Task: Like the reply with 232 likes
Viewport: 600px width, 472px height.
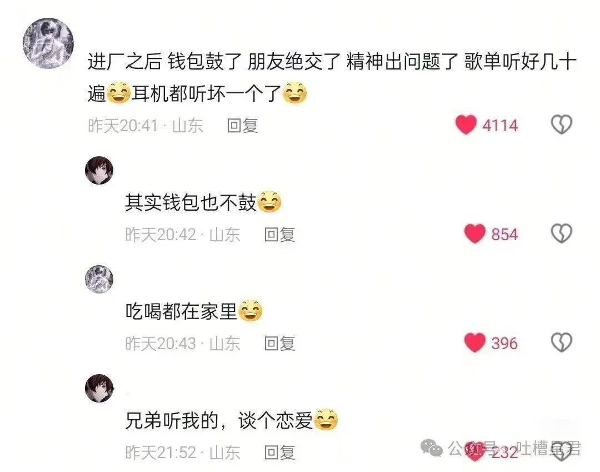Action: pos(474,452)
